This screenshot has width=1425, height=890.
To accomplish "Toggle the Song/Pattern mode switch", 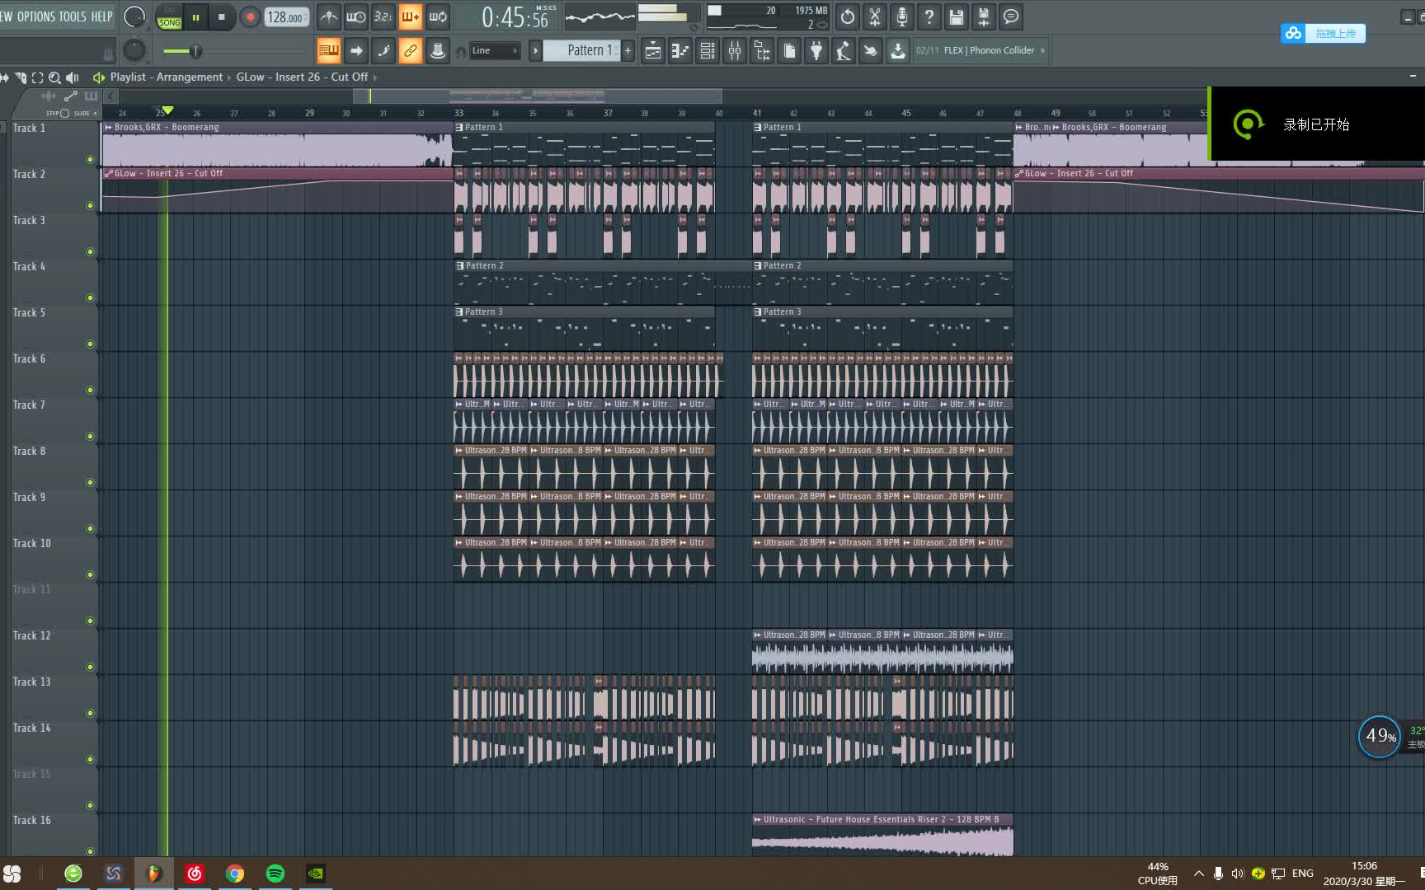I will tap(169, 17).
